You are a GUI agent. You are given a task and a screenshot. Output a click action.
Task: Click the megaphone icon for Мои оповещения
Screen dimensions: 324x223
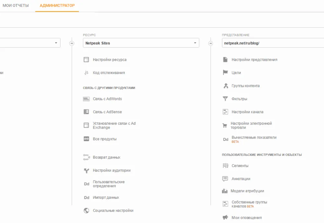pos(225,217)
